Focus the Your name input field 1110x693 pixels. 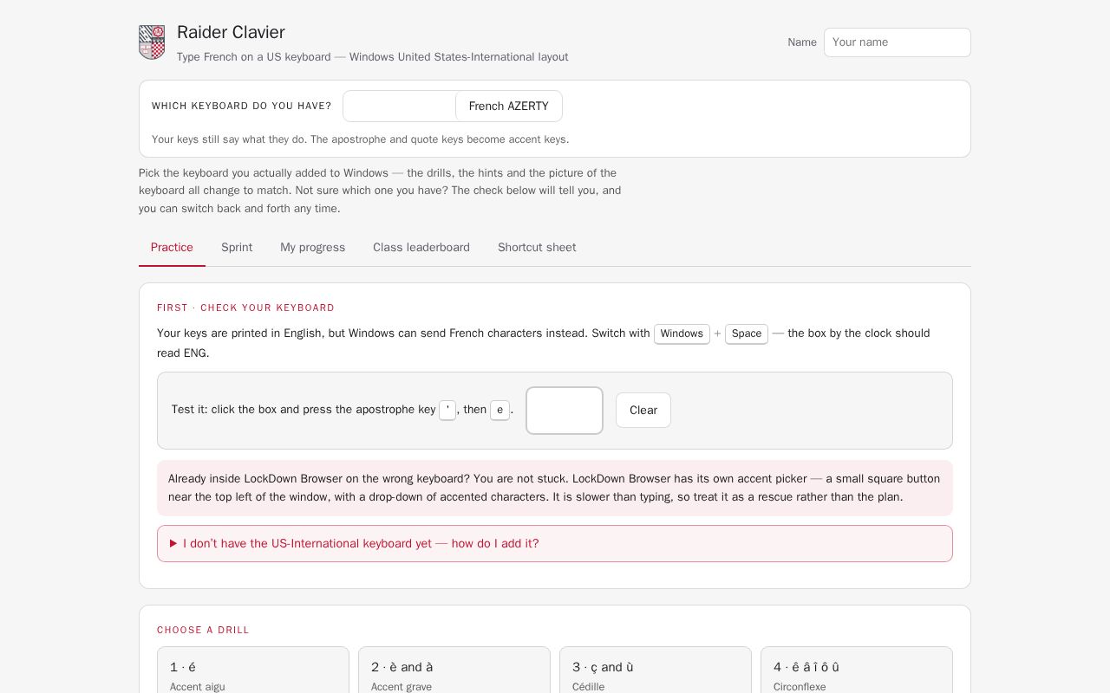pyautogui.click(x=898, y=42)
